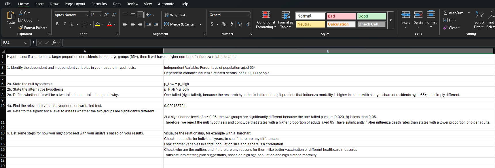Switch to the Data tab
The width and height of the screenshot is (495, 168).
(x=117, y=4)
